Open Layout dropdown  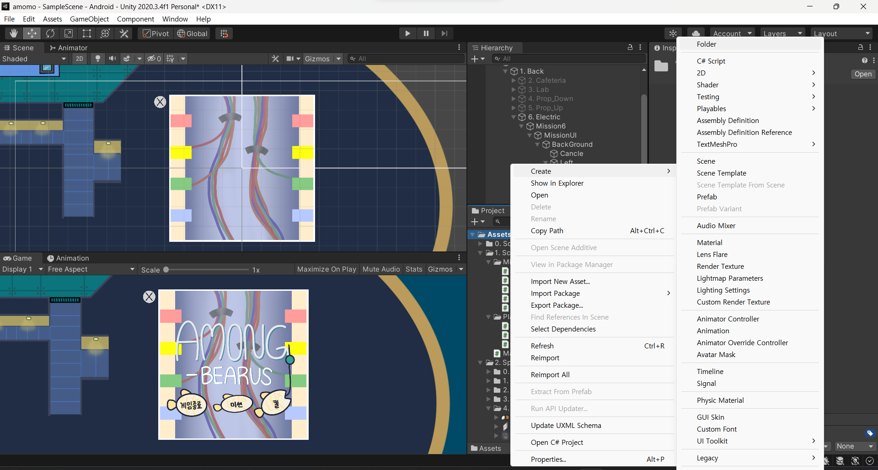pos(841,33)
